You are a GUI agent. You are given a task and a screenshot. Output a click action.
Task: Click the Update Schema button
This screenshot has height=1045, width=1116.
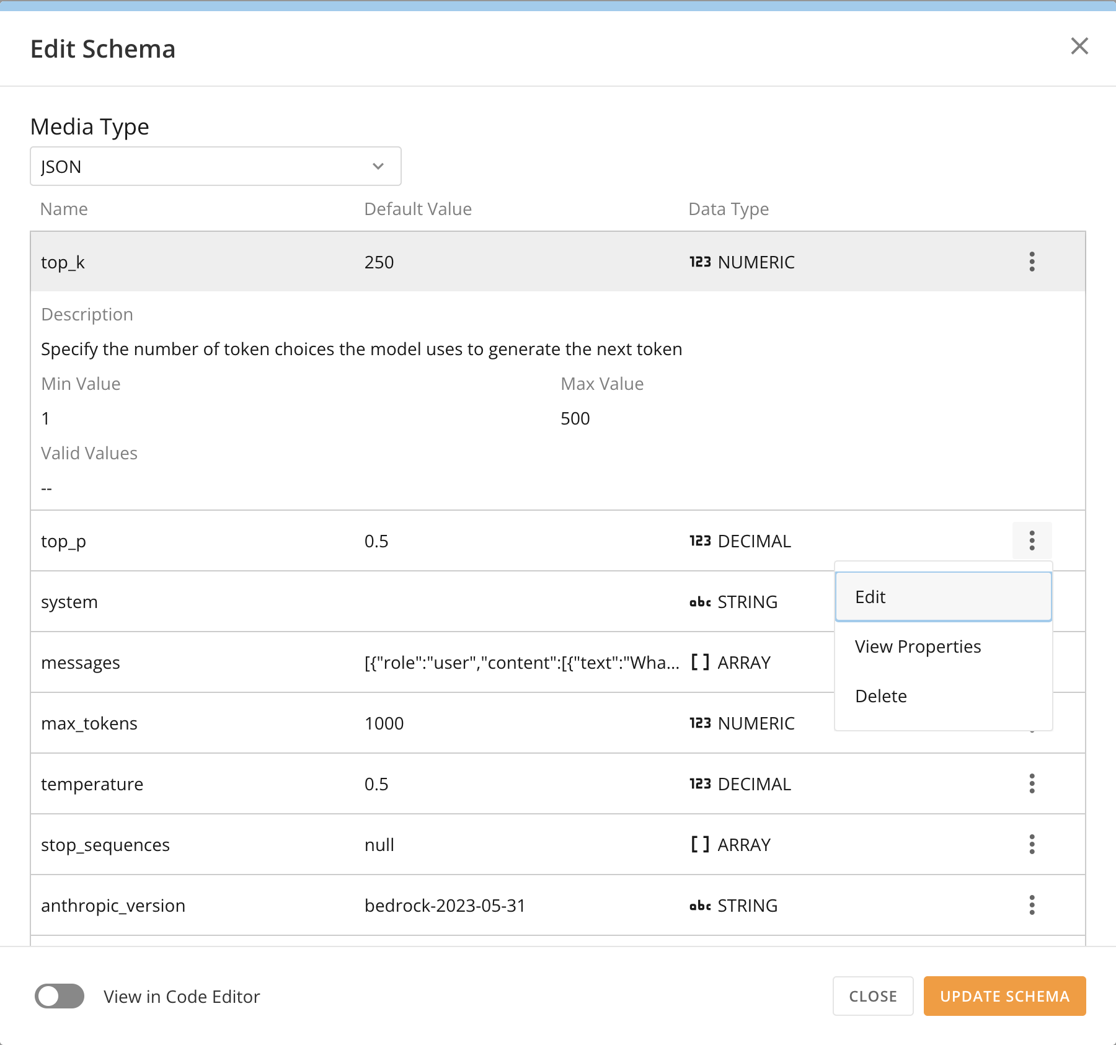coord(1004,996)
